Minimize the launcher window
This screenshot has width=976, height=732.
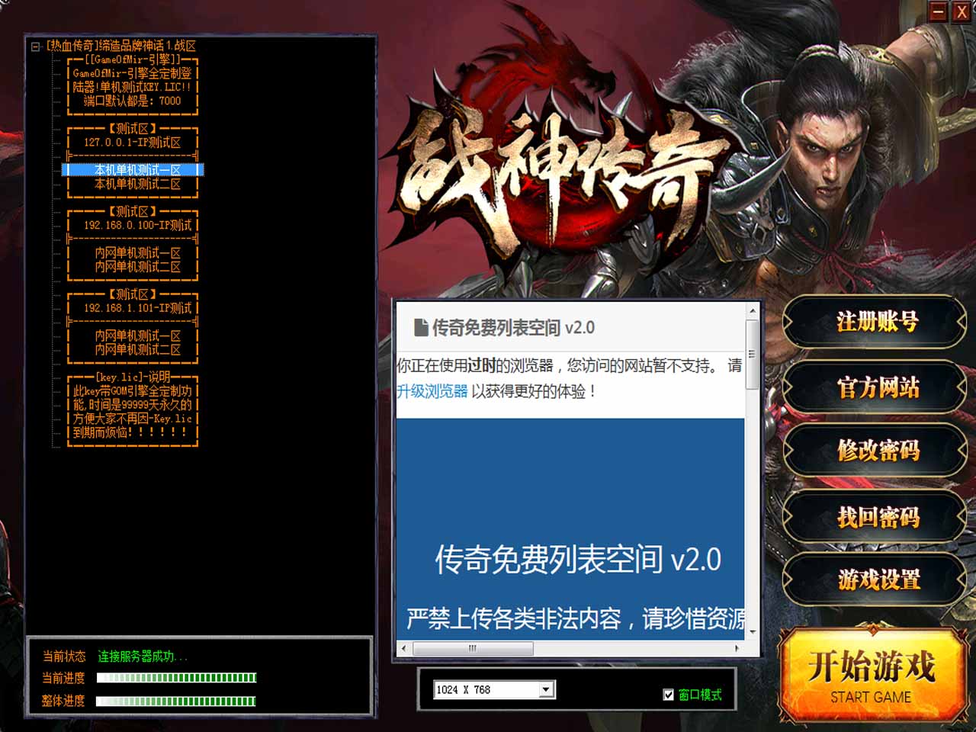pyautogui.click(x=939, y=11)
